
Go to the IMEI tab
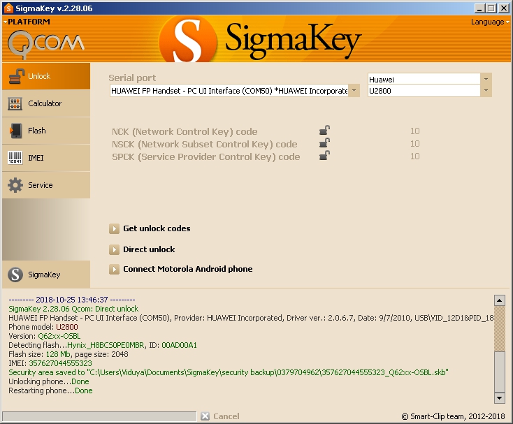click(46, 158)
